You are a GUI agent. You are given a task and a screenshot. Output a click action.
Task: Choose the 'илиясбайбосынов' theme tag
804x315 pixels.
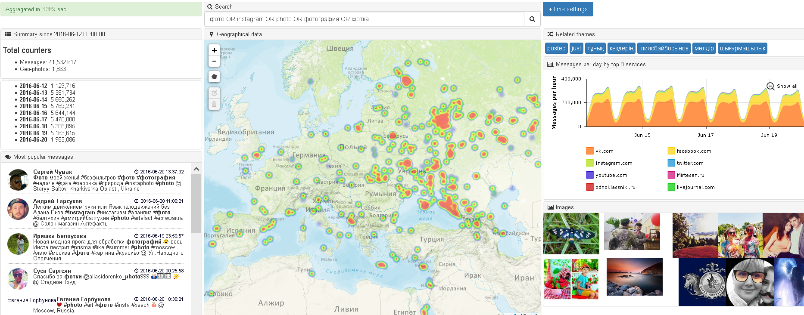coord(664,49)
